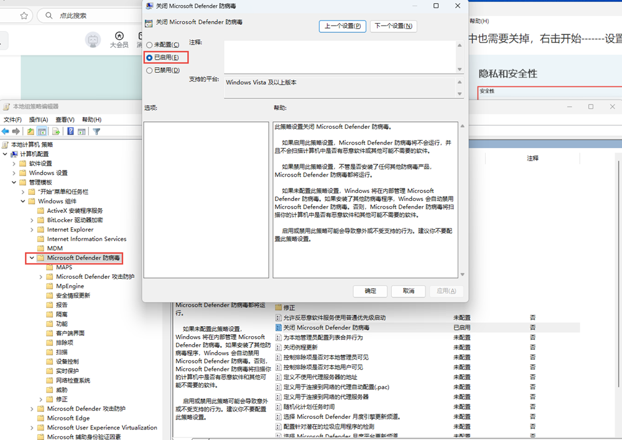Go up one level with the folder-arrow toolbar icon
The height and width of the screenshot is (440, 622).
tap(30, 131)
